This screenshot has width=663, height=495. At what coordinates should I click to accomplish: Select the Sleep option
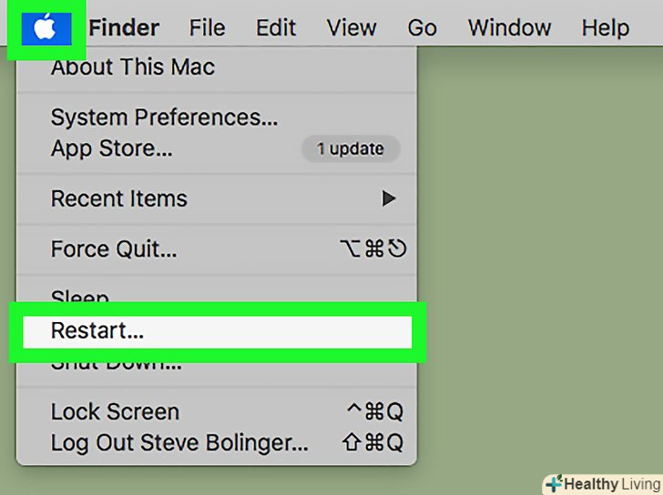click(x=80, y=297)
